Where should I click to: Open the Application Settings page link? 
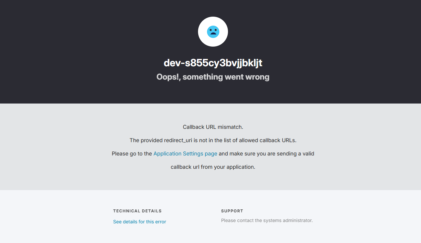pos(185,153)
